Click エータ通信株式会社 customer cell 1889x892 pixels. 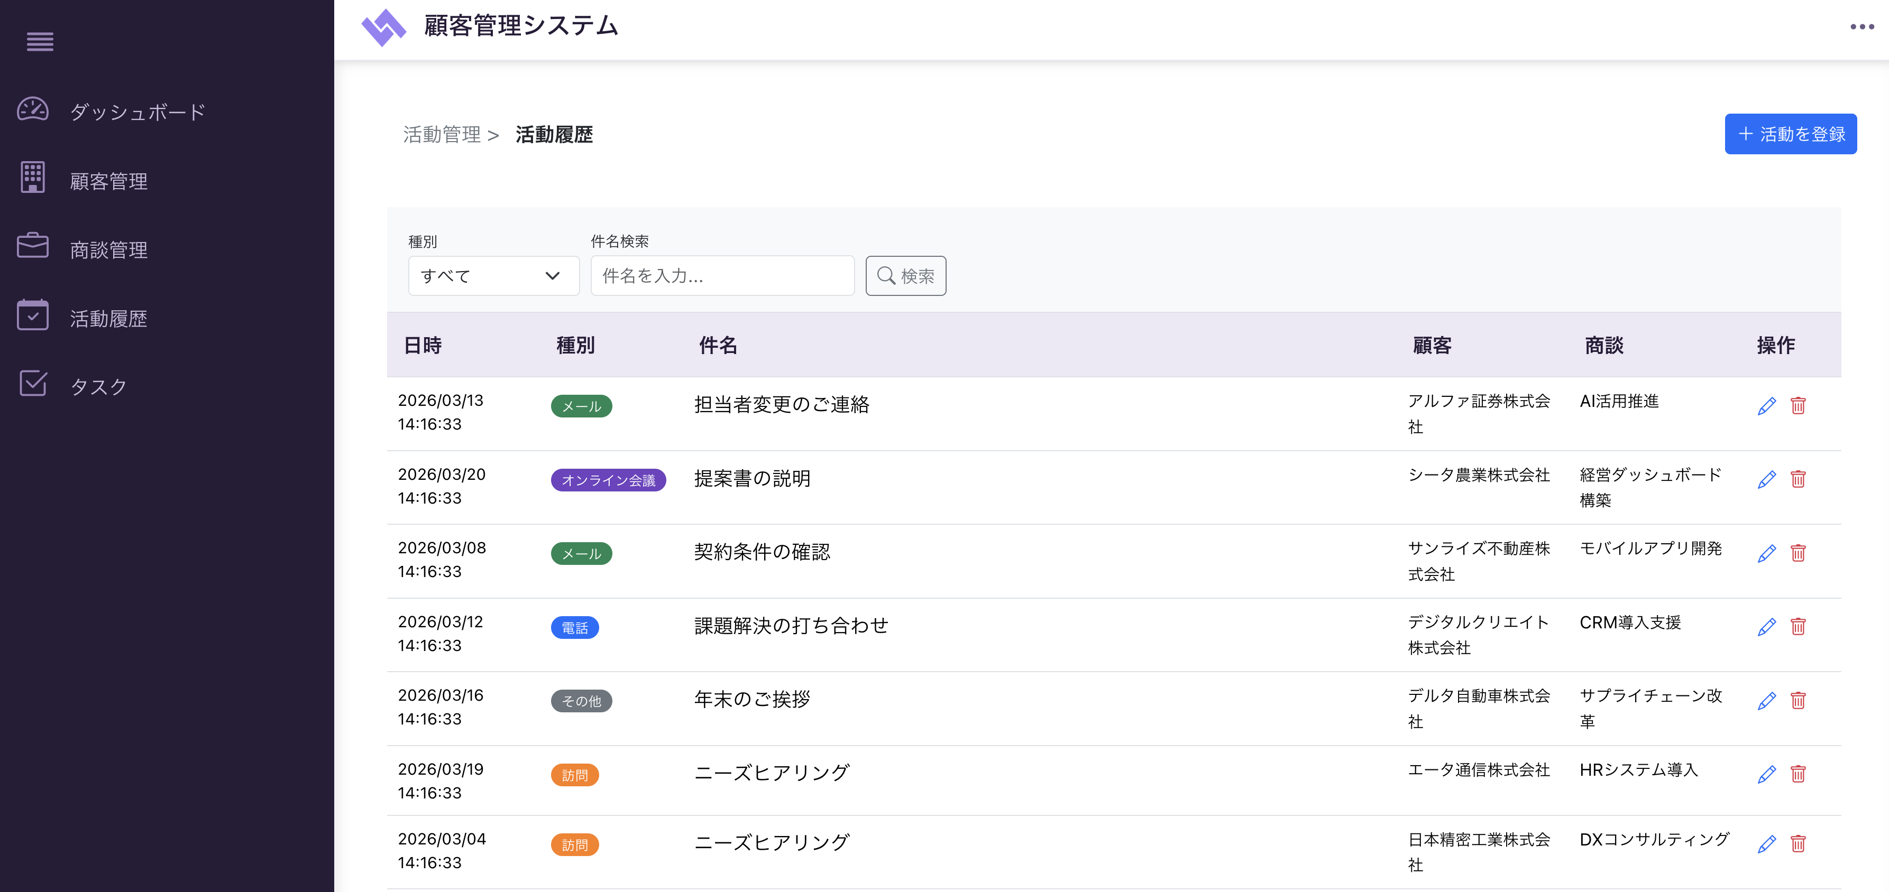[1479, 769]
